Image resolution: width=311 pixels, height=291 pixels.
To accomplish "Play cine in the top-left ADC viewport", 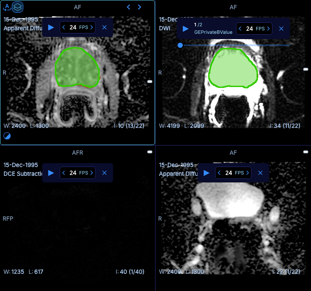I will pos(51,27).
